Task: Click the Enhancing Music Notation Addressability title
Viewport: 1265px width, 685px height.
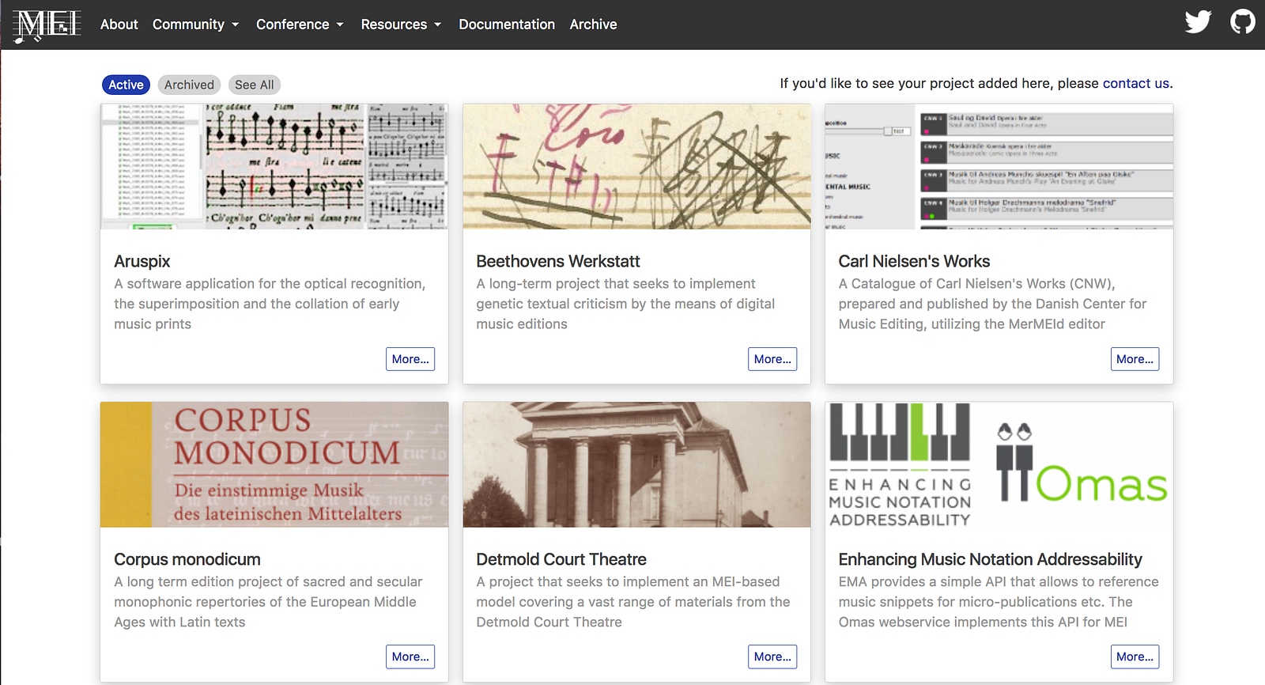Action: tap(991, 559)
